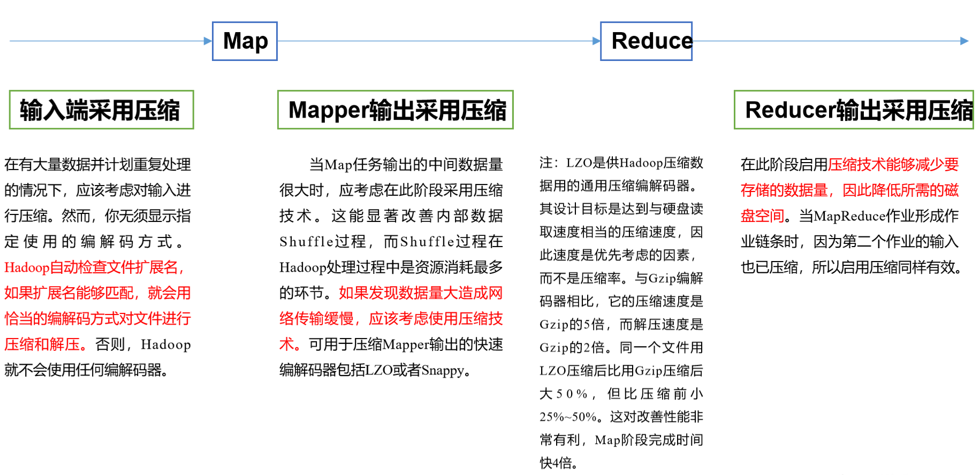Image resolution: width=980 pixels, height=475 pixels.
Task: Click the line Hadoop处理过程中是资源消耗最多
Action: 391,267
